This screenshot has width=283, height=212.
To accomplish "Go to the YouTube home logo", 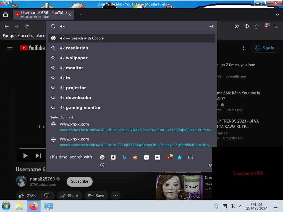I will point(32,48).
